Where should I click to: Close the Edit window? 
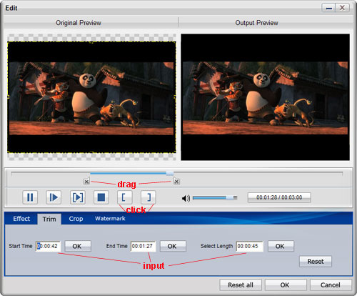coord(343,8)
